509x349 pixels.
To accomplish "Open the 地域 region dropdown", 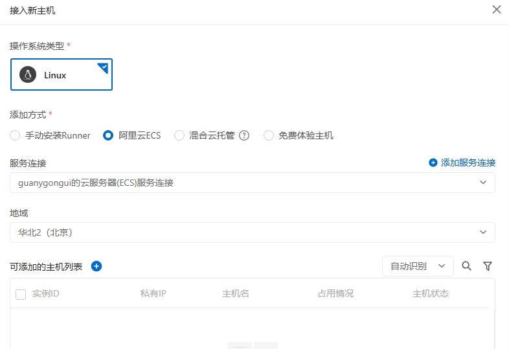I will click(x=252, y=232).
